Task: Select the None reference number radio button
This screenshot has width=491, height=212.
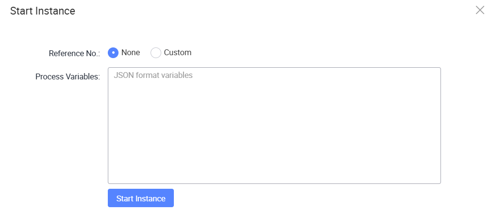Action: point(113,53)
